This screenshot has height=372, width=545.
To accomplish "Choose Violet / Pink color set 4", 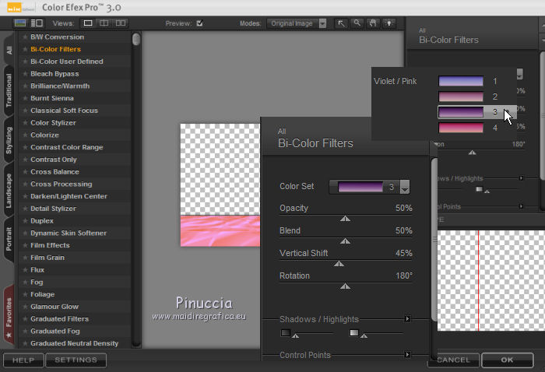I will [x=462, y=127].
